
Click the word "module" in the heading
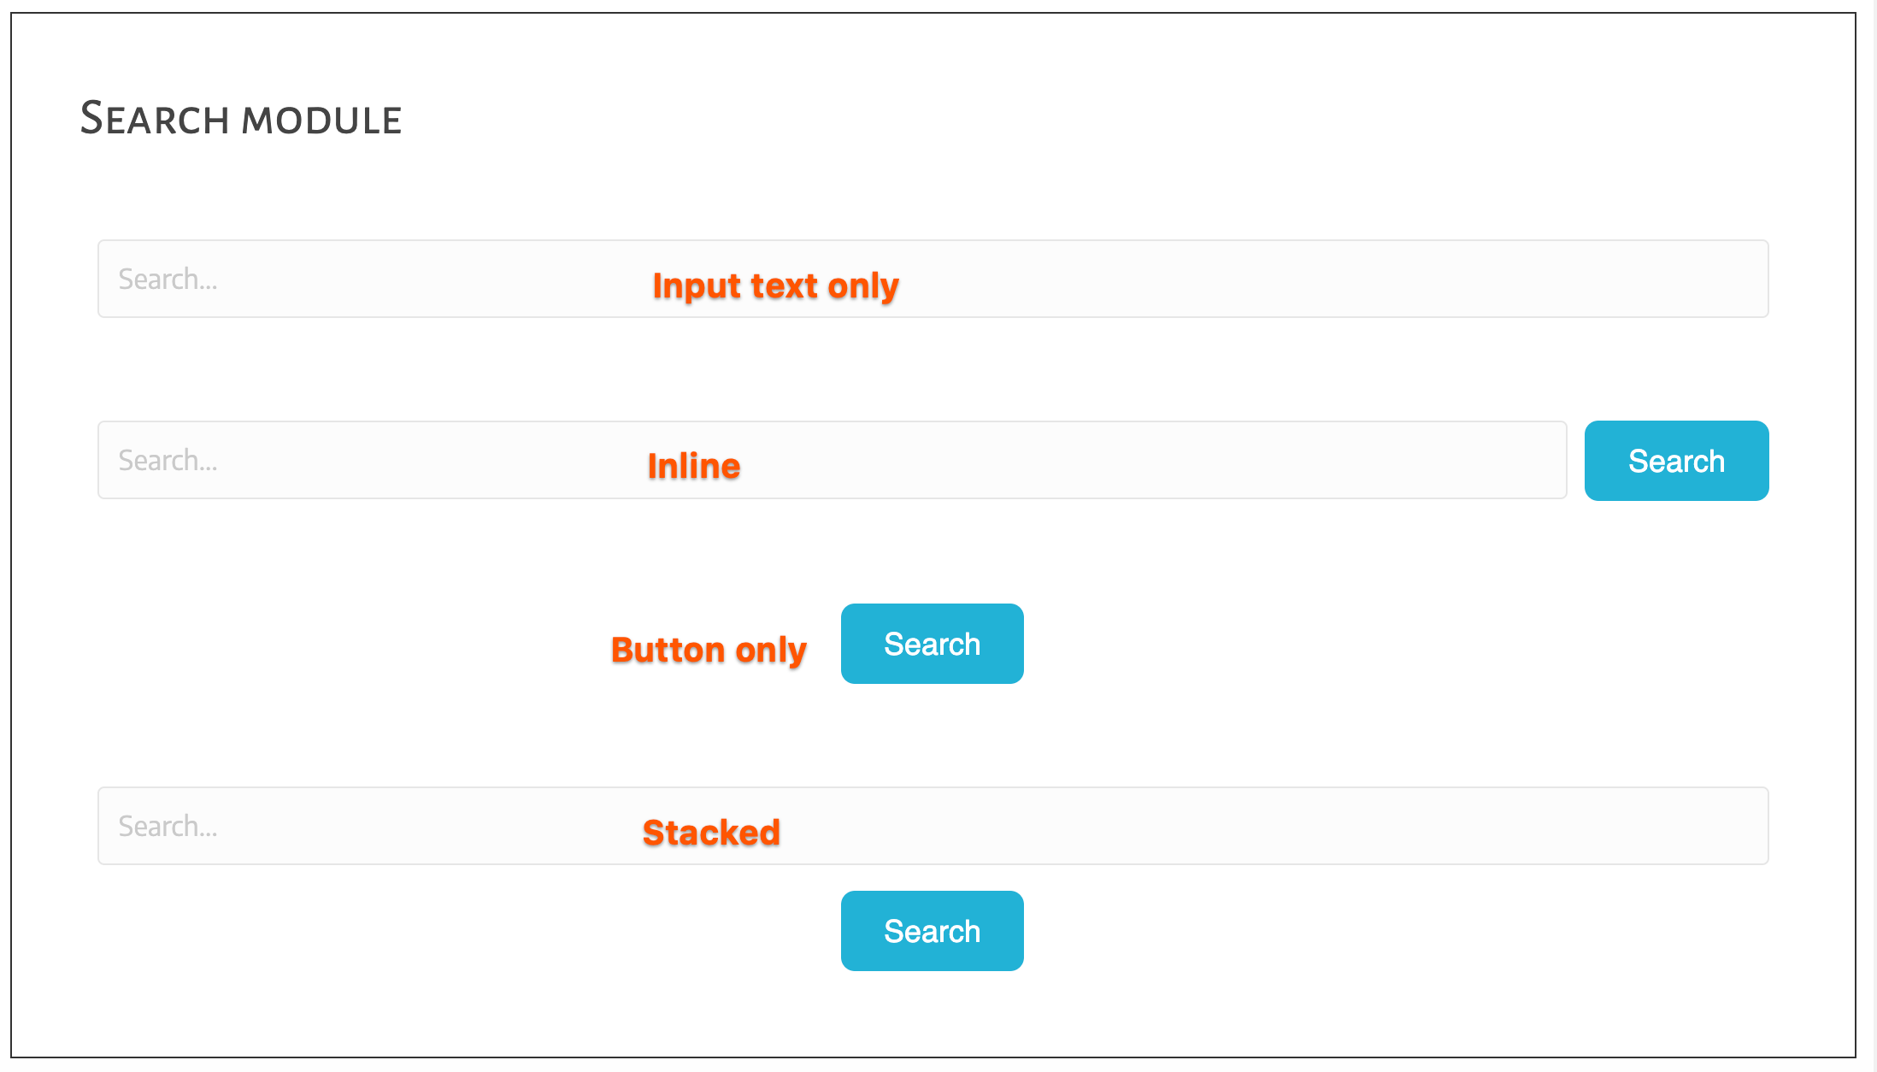[x=322, y=121]
